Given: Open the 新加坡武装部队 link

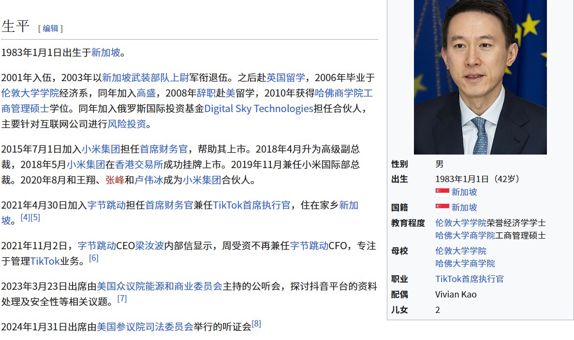Looking at the screenshot, I should 135,78.
